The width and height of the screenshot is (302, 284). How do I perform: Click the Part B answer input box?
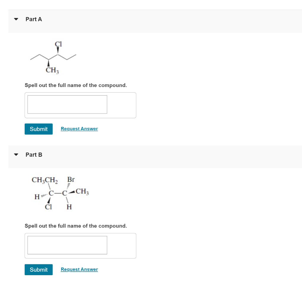[x=67, y=245]
